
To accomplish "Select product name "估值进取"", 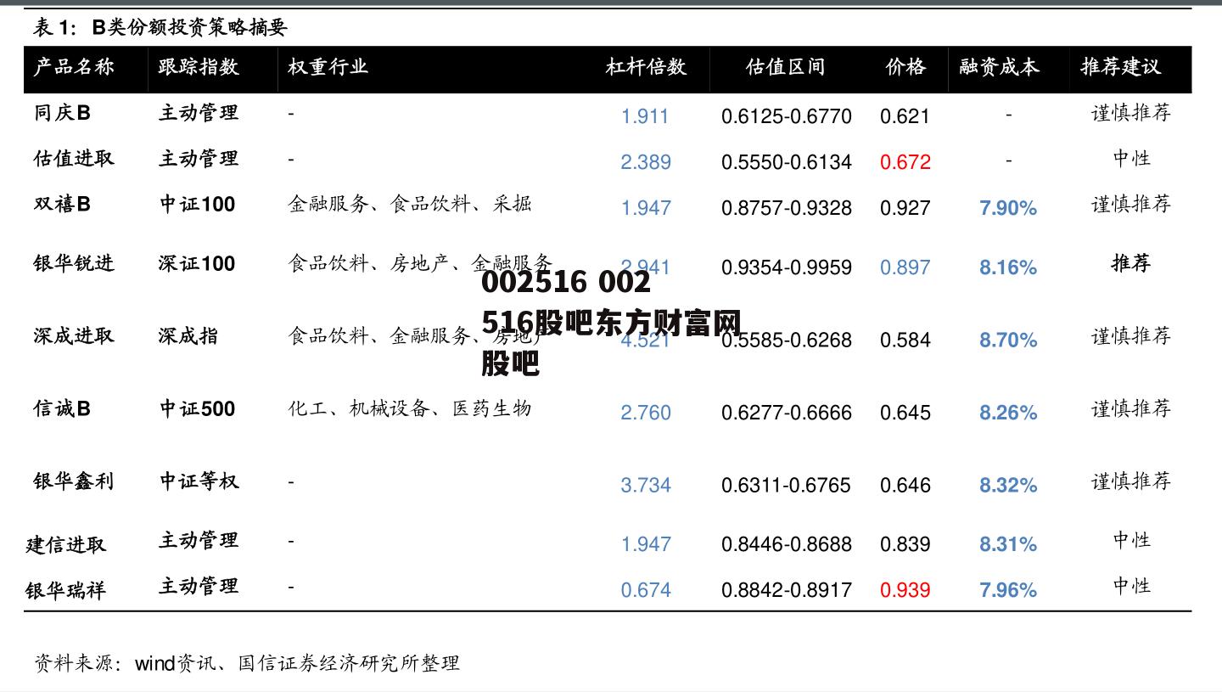I will [x=74, y=158].
